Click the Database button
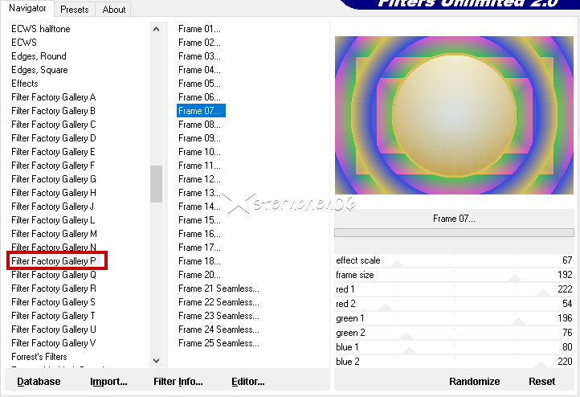The height and width of the screenshot is (397, 580). tap(39, 382)
